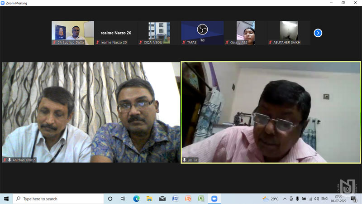
Task: Select the CA Supriyo Datta video thumbnail
Action: (72, 33)
